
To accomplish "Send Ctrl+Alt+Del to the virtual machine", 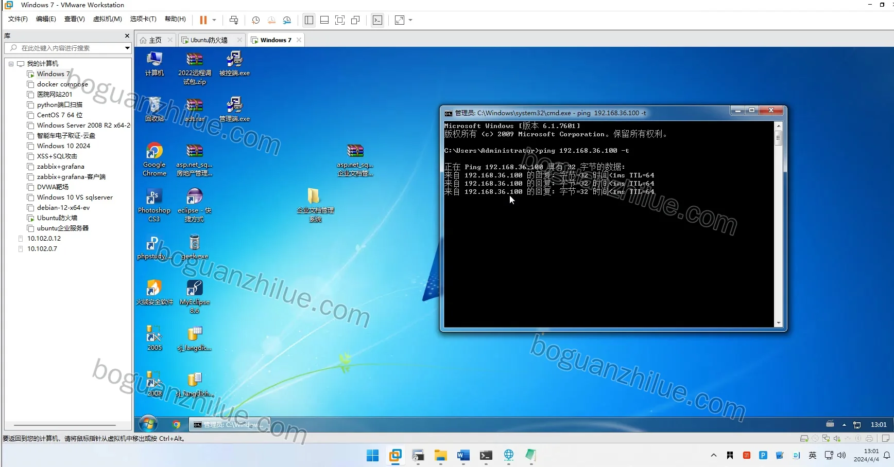I will (234, 20).
